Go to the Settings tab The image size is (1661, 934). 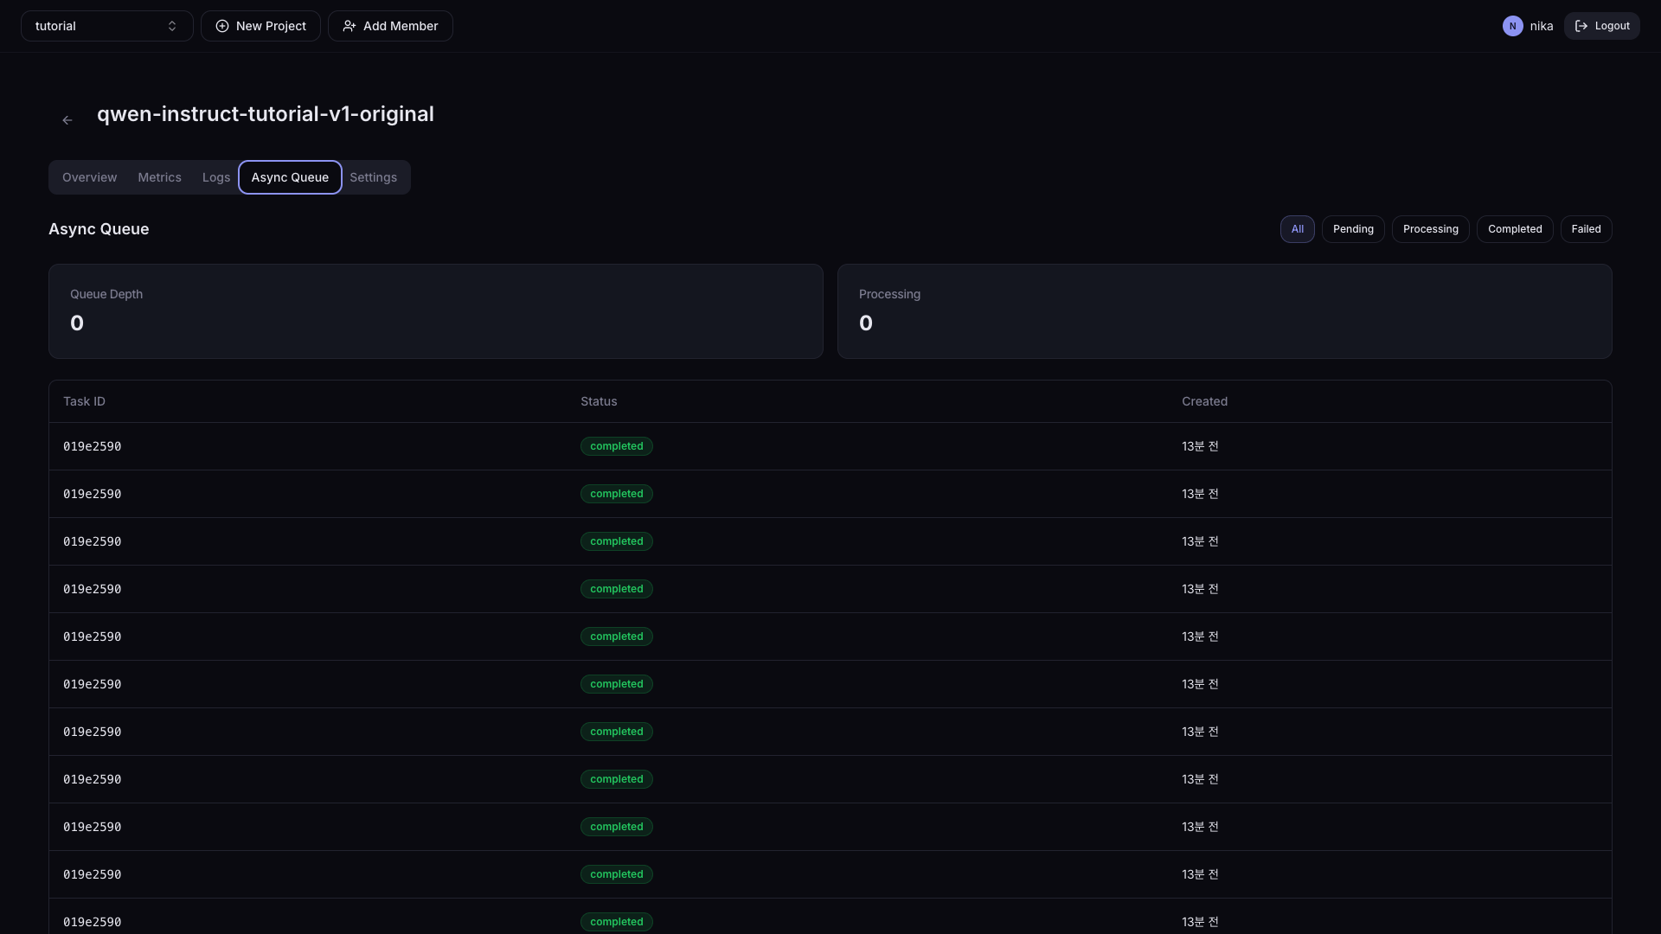click(374, 177)
